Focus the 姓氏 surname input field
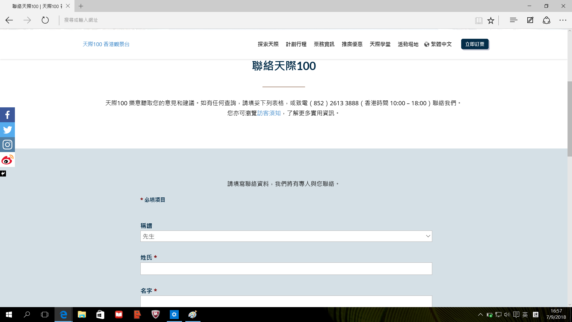 pos(286,269)
